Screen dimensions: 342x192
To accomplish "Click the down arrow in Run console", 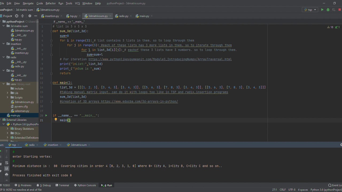I will [7, 157].
